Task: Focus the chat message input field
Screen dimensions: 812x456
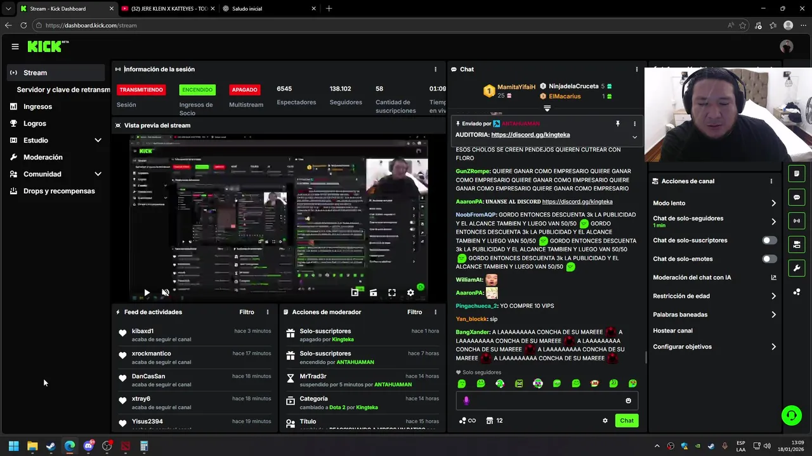Action: [x=547, y=400]
